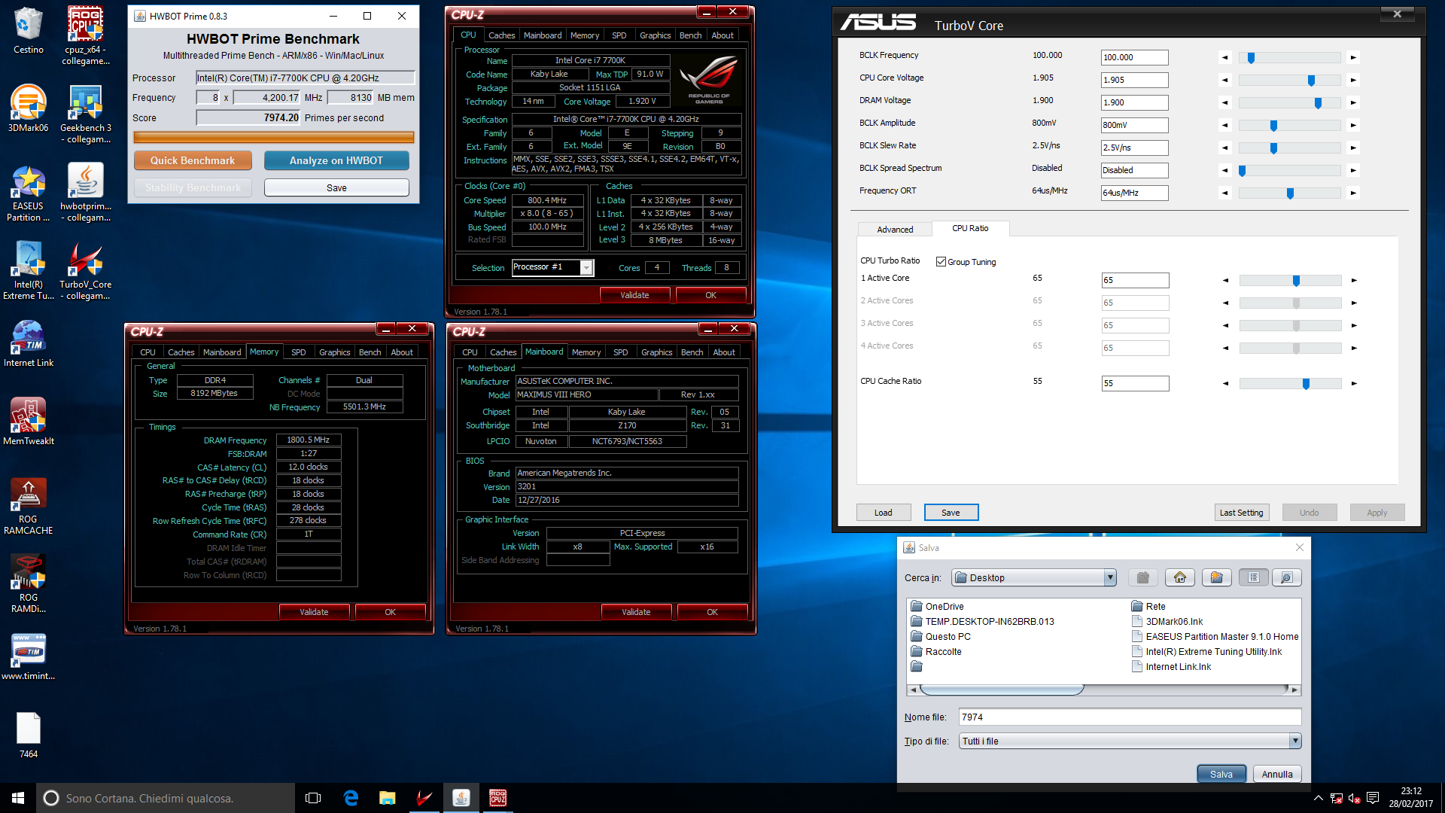Increase 1 Active Core ratio with right arrow

click(x=1354, y=280)
